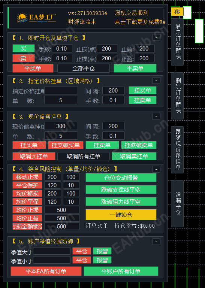Toggle 均价平保 button

tap(27, 201)
